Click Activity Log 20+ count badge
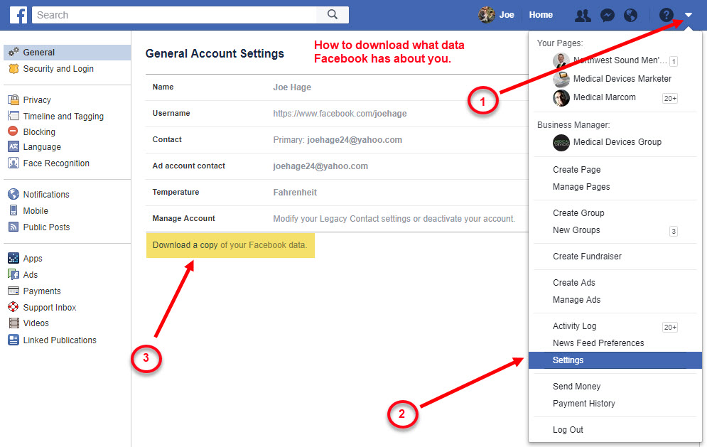 pos(670,327)
